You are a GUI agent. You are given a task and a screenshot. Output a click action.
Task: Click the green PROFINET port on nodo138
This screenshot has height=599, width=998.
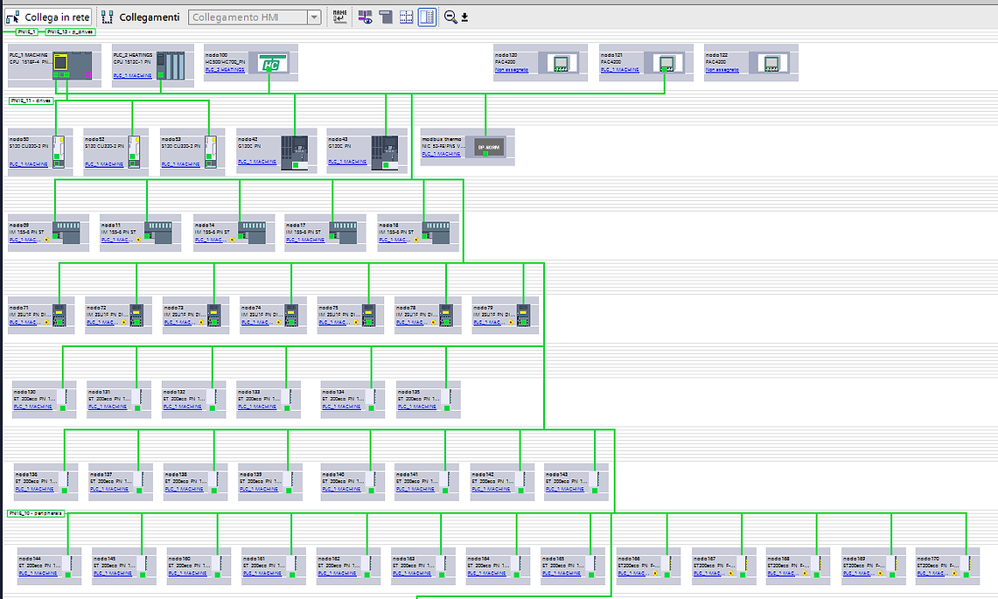tap(213, 491)
